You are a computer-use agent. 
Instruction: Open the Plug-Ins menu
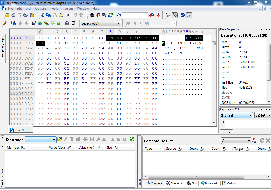pos(67,9)
